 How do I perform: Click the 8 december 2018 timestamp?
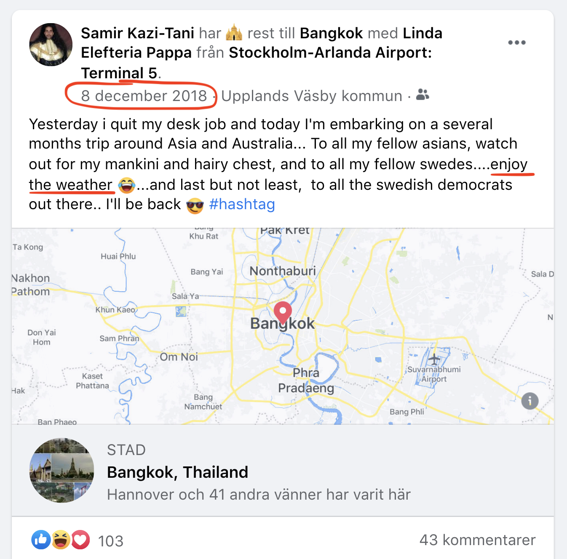144,96
